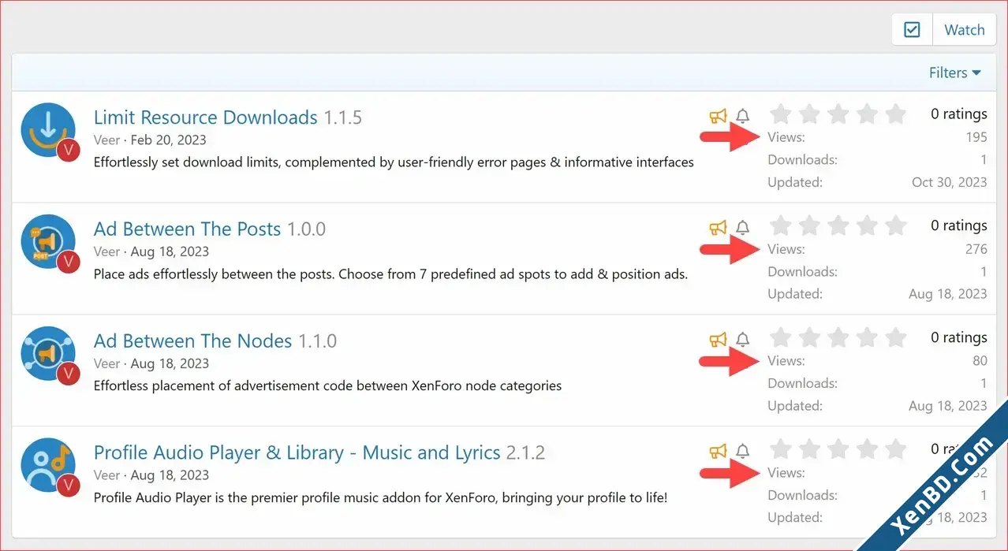Toggle the mark-read checkbox button beside Watch
Screen dimensions: 1008x551
(x=912, y=30)
